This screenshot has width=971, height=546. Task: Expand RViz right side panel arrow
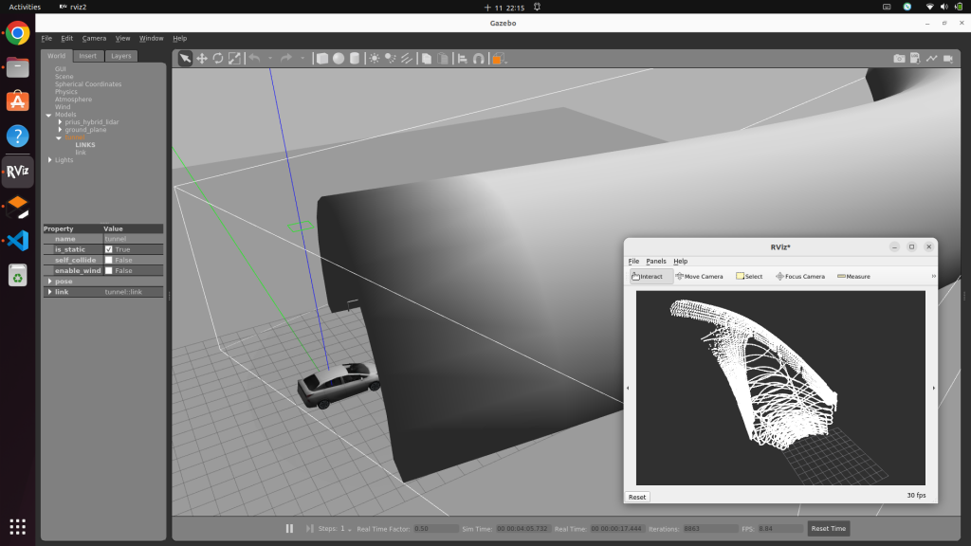click(x=934, y=388)
